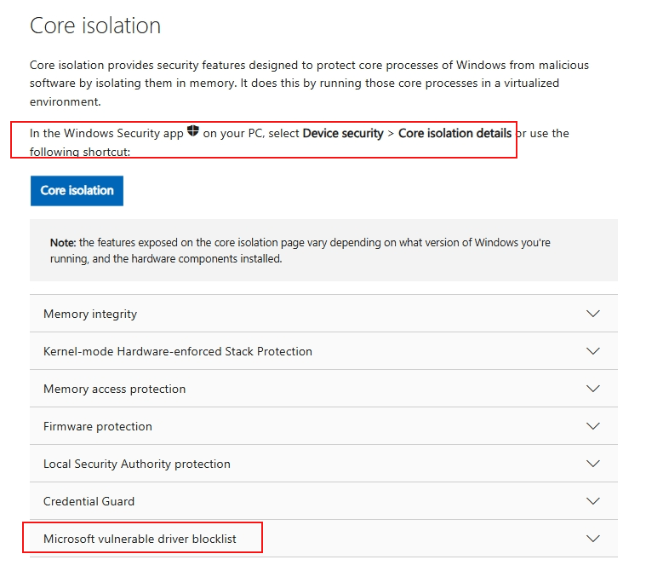Click the bold Note label in the gray box
646x577 pixels.
(x=63, y=243)
